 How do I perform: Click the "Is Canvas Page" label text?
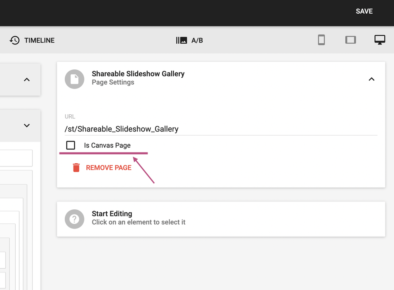click(107, 145)
